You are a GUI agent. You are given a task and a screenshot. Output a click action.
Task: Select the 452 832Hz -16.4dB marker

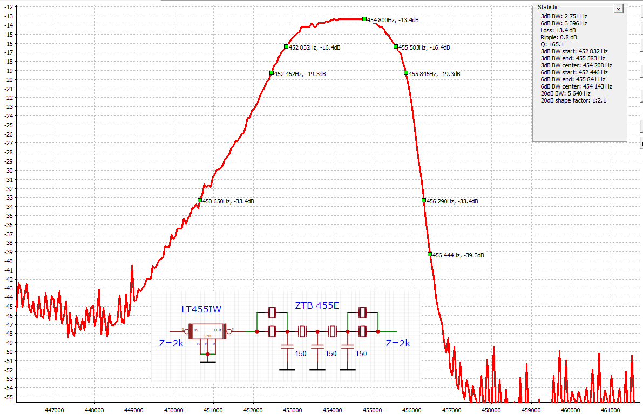coord(286,46)
